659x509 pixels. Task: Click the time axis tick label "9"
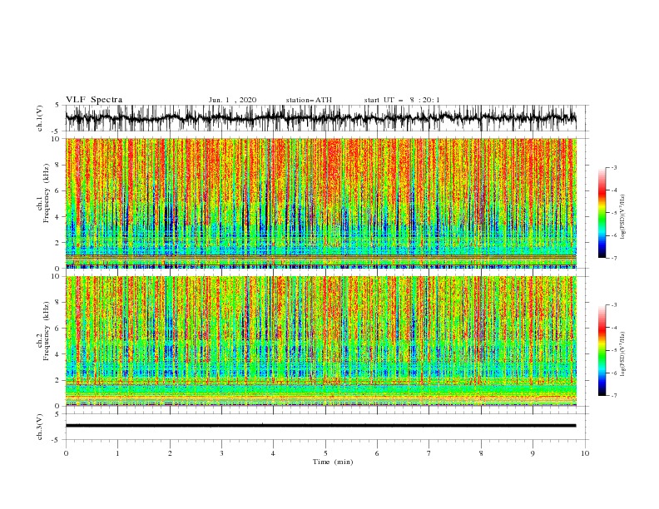coord(533,453)
